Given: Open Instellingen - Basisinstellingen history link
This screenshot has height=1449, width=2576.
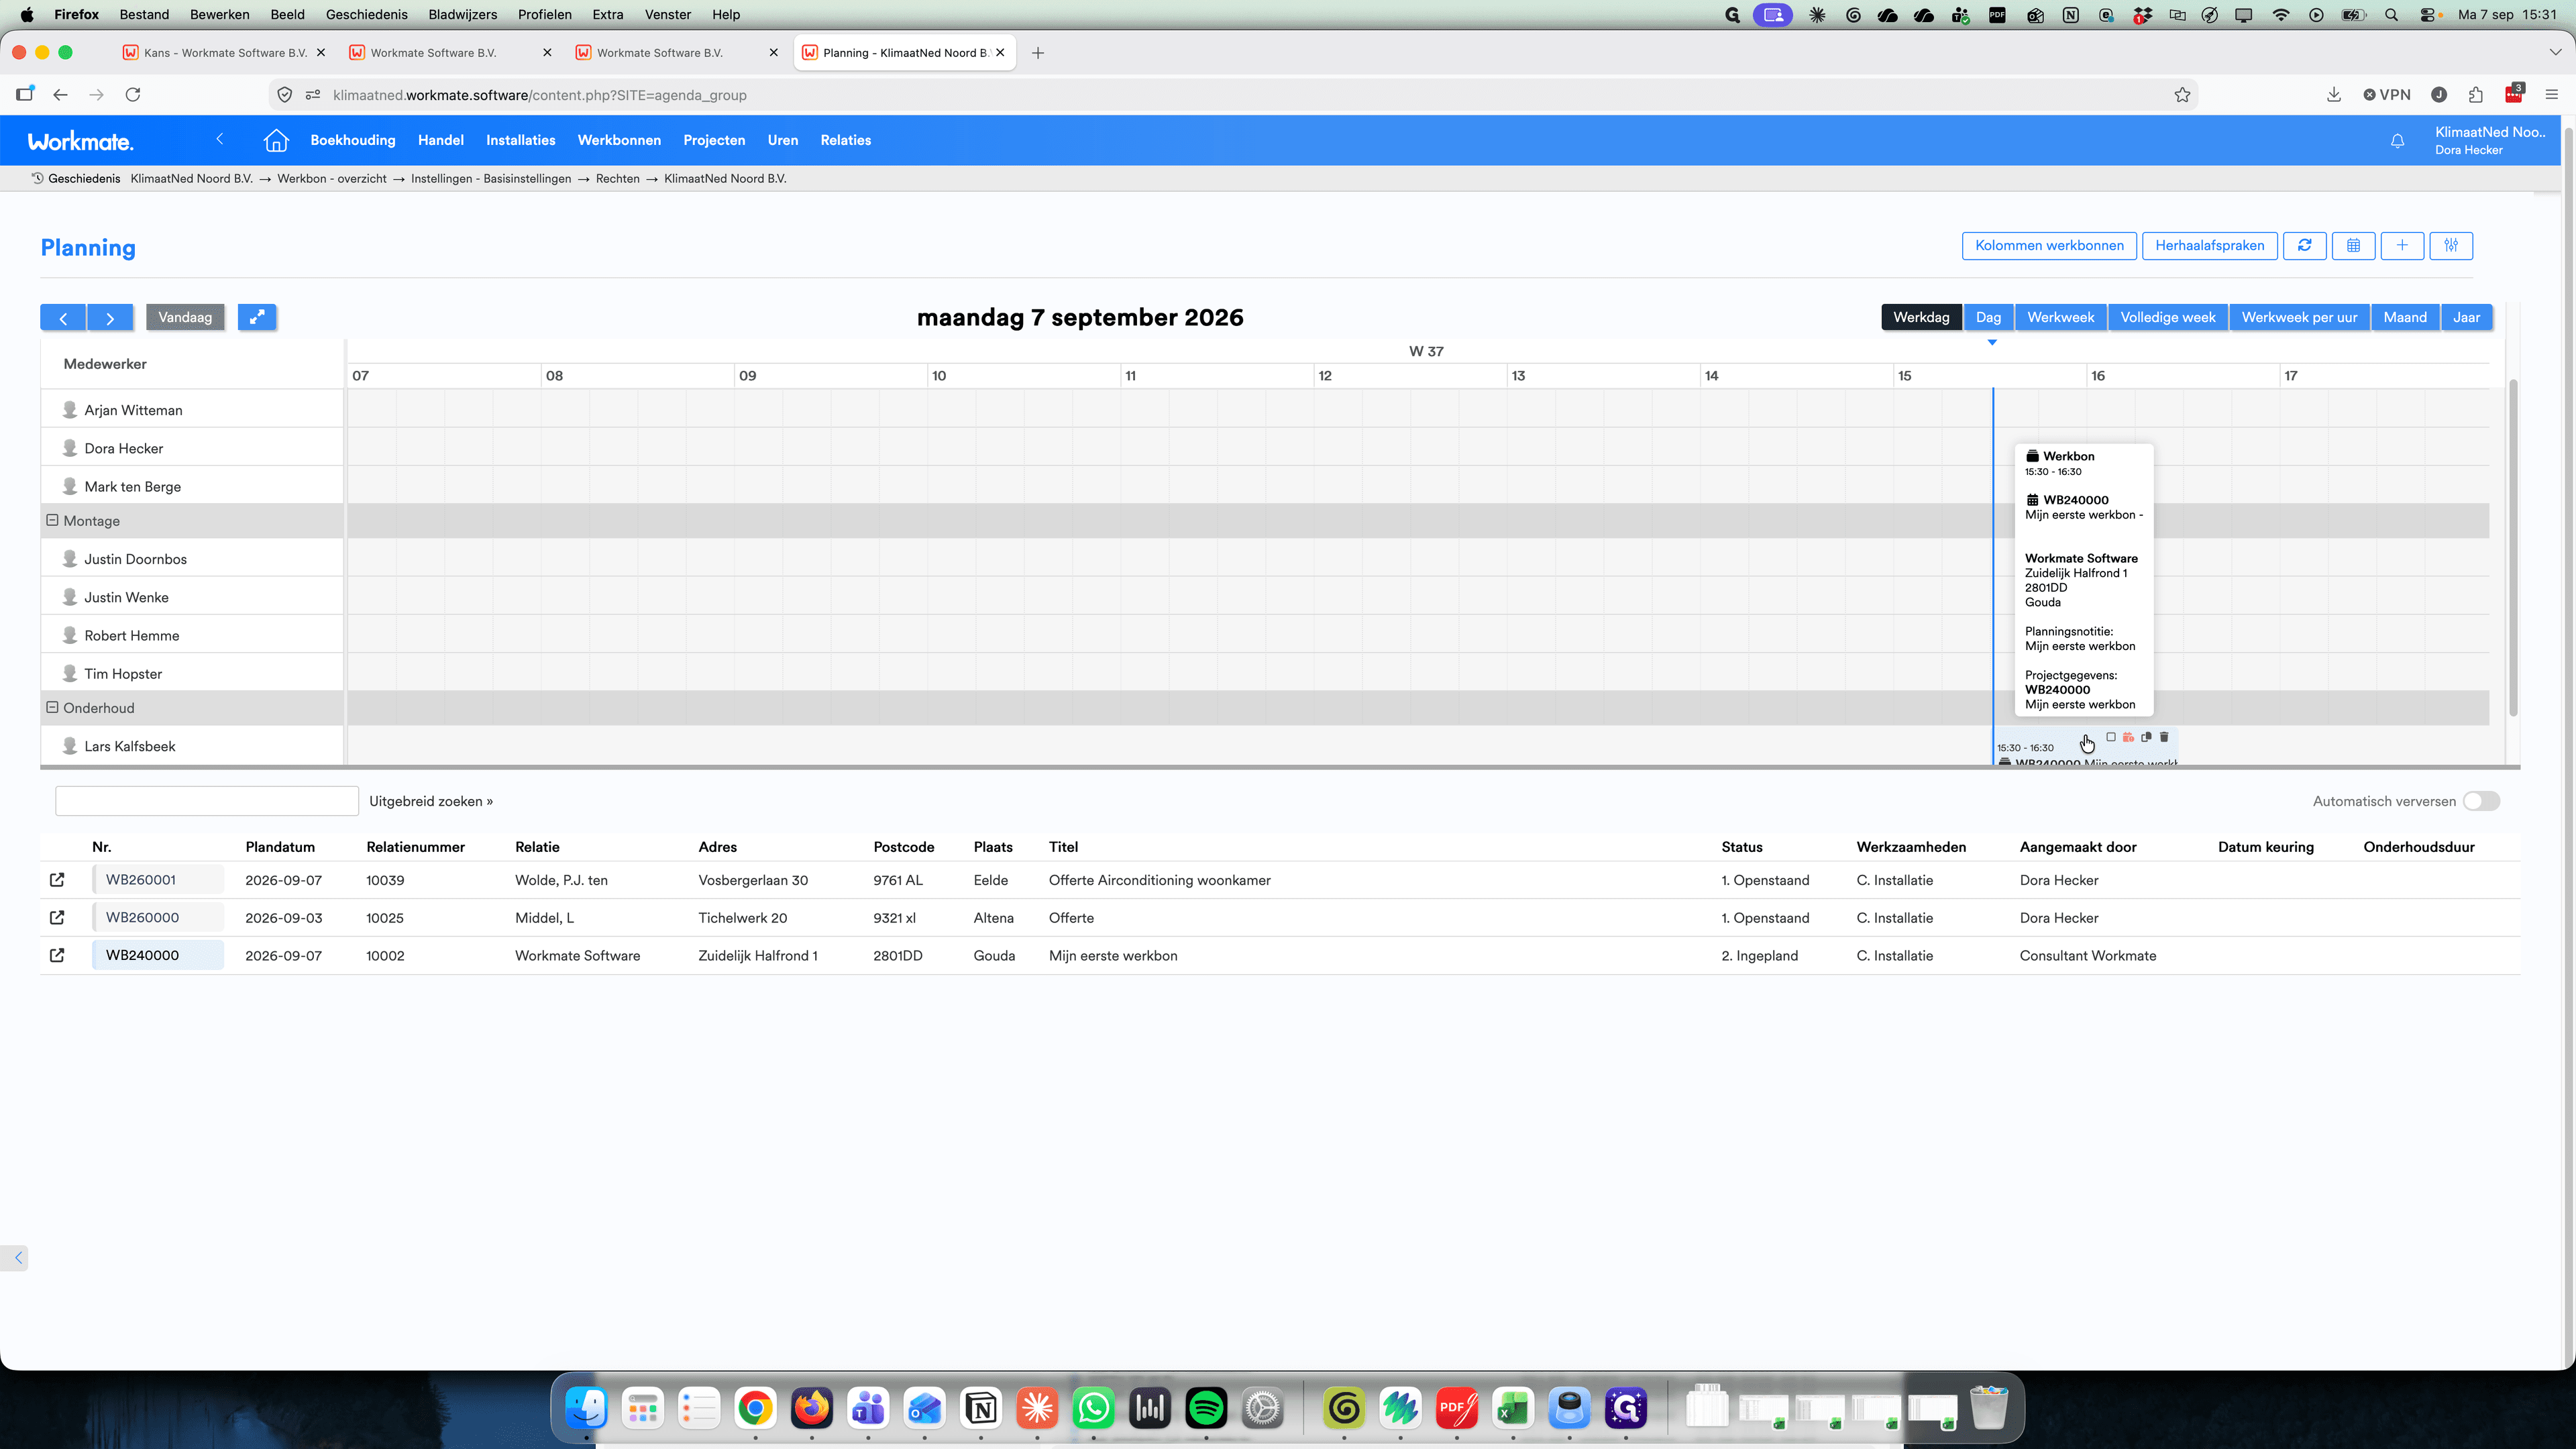Looking at the screenshot, I should [491, 179].
